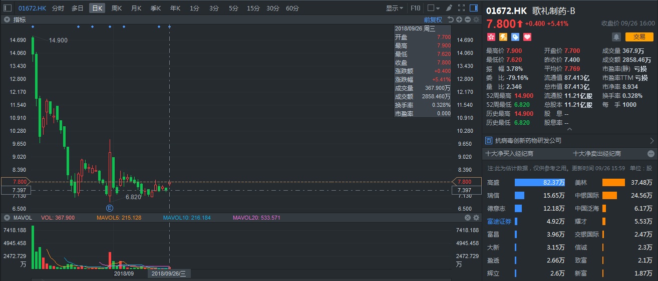Image resolution: width=658 pixels, height=281 pixels.
Task: Add stock to favorites heart icon
Action: [527, 37]
